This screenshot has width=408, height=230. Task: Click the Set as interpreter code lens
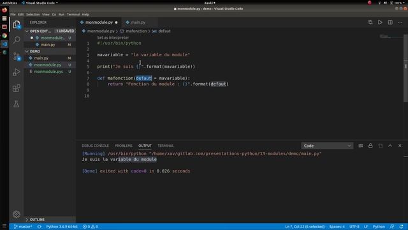[113, 38]
